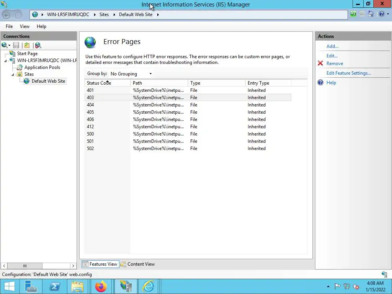The height and width of the screenshot is (294, 392).
Task: Select Default Web Site in the tree
Action: tap(48, 81)
